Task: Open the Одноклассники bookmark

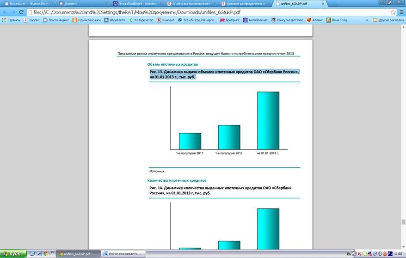Action: [x=86, y=20]
